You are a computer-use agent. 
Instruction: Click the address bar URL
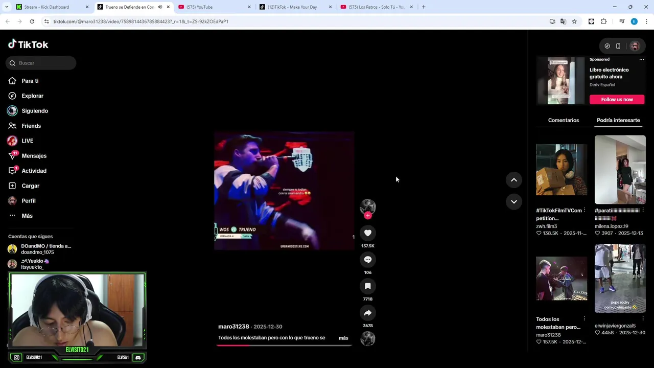tap(141, 21)
